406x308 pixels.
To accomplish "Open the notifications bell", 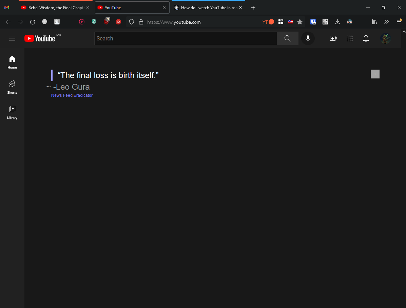I will pyautogui.click(x=366, y=38).
